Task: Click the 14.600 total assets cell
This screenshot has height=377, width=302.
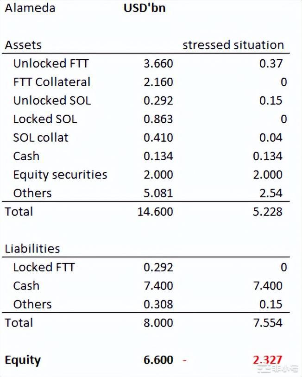Action: [x=155, y=212]
